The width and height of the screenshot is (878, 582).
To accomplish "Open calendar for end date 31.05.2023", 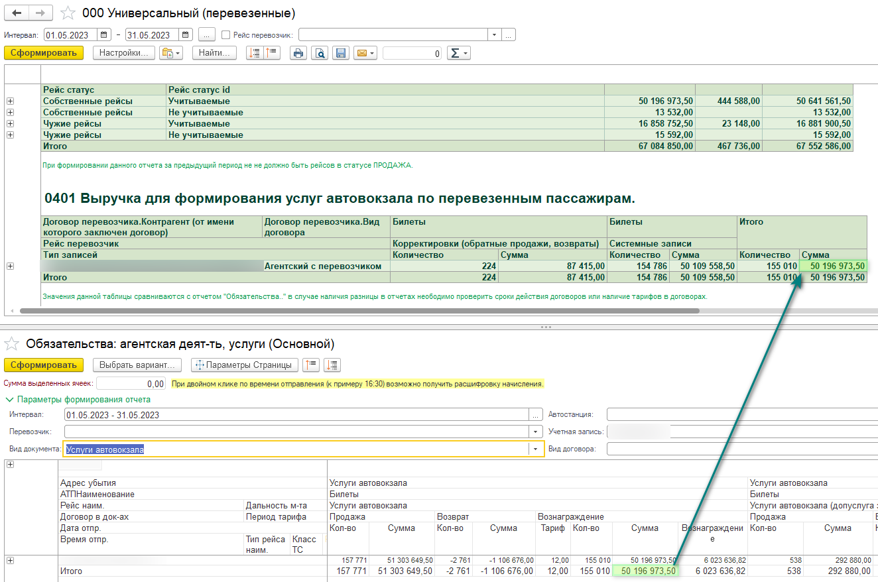I will click(x=186, y=35).
